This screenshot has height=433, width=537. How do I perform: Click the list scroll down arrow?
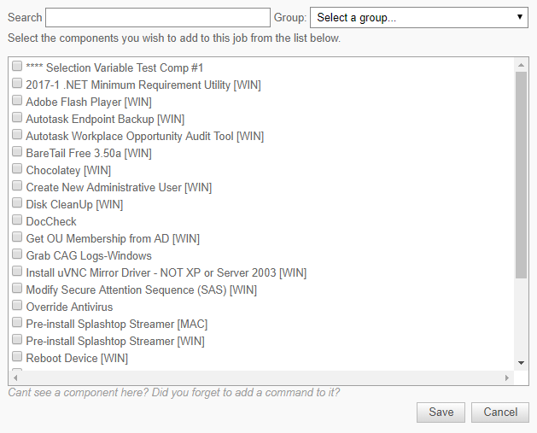522,363
